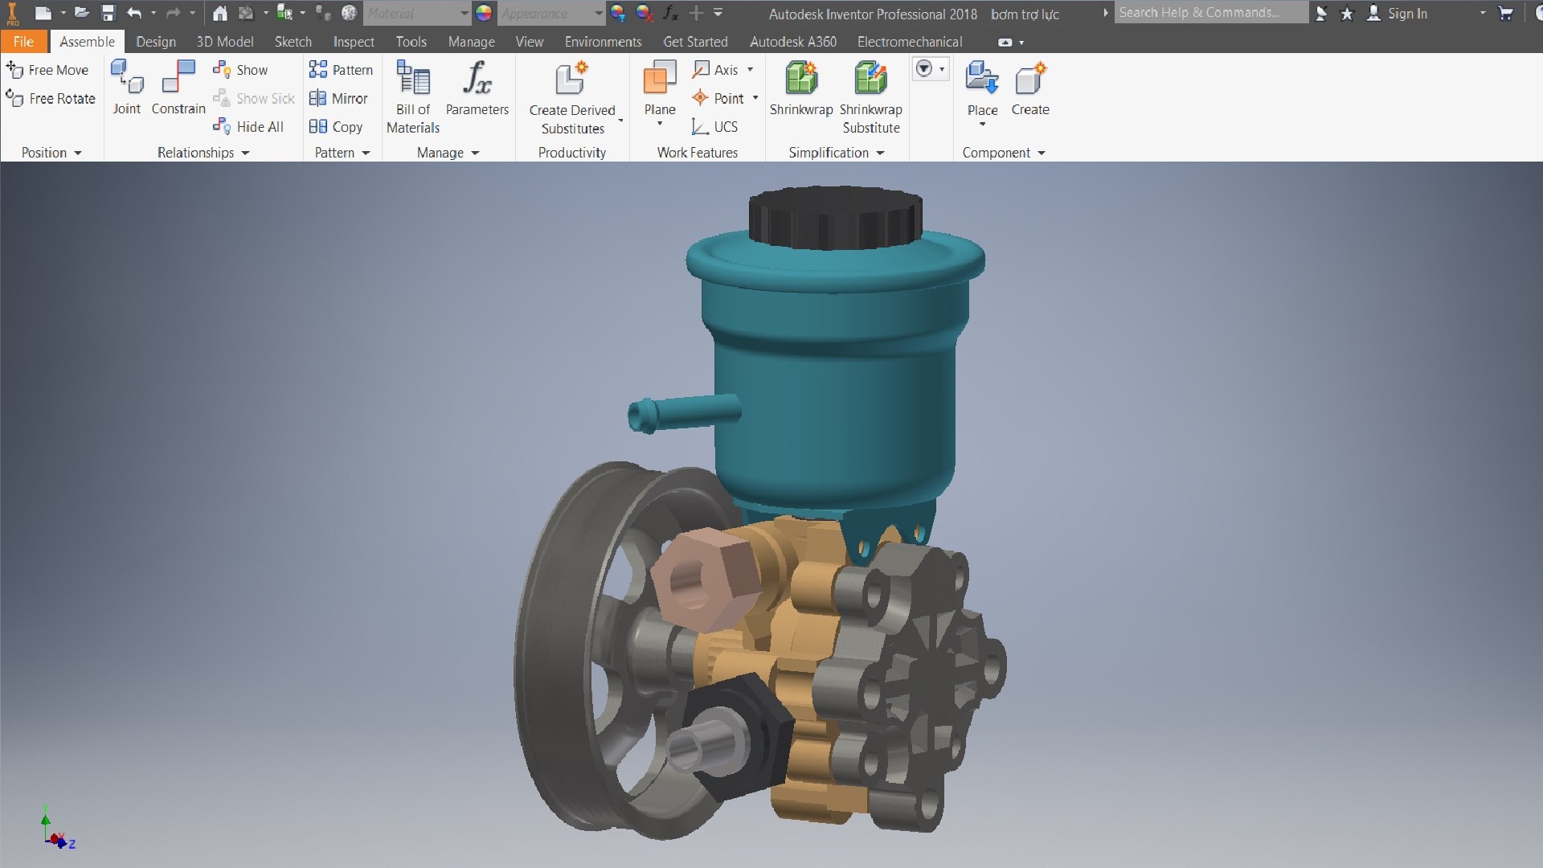The height and width of the screenshot is (868, 1543).
Task: Open the Appearance dropdown
Action: coord(550,13)
